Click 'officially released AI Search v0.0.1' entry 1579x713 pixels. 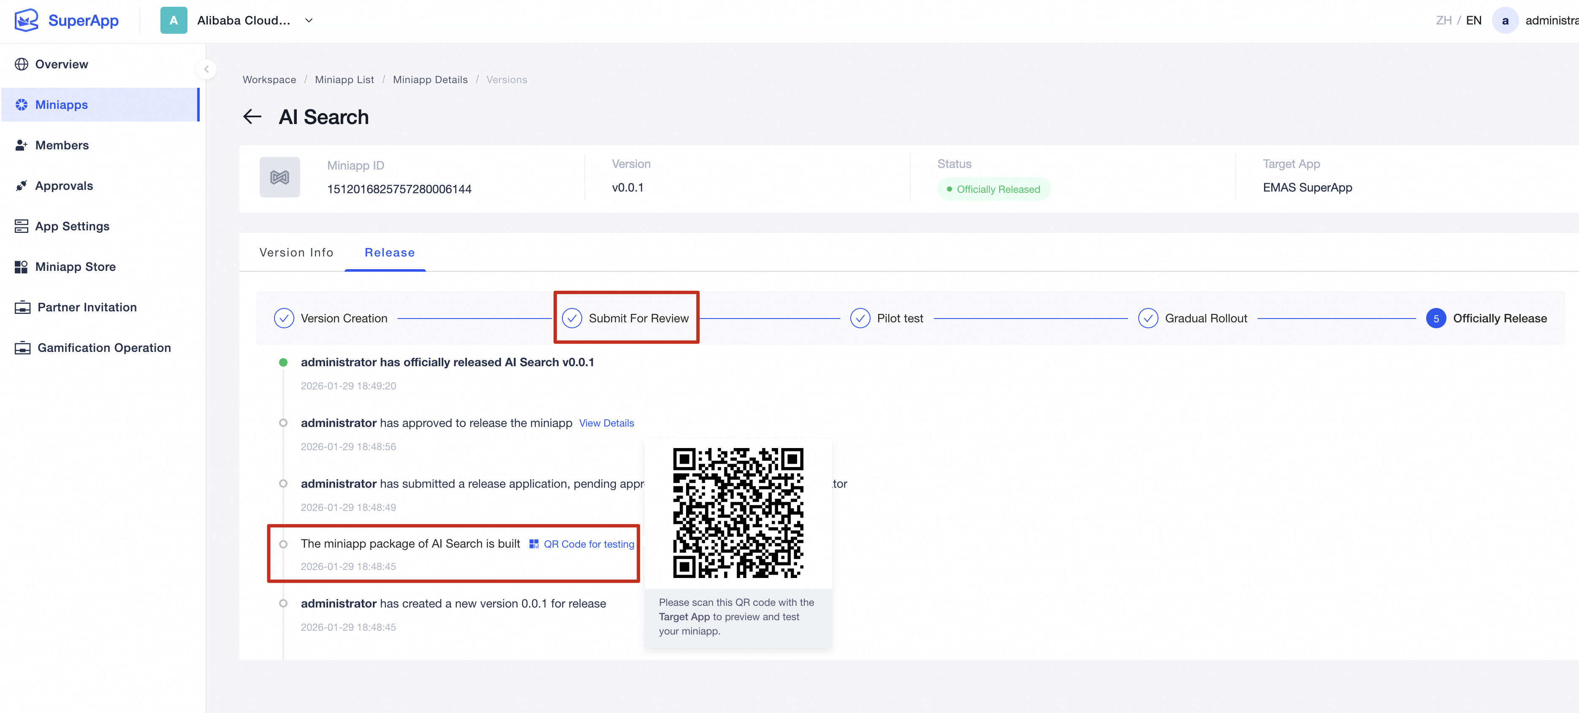447,362
